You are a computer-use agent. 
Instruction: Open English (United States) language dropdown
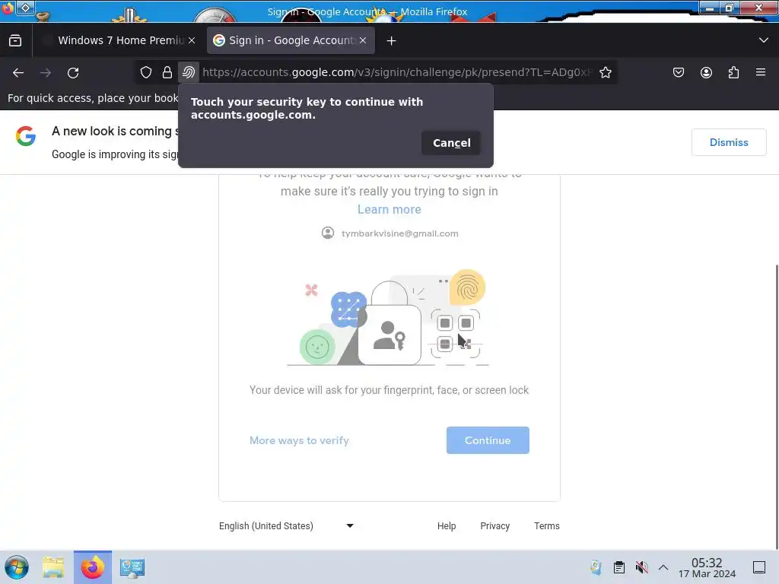(x=286, y=526)
